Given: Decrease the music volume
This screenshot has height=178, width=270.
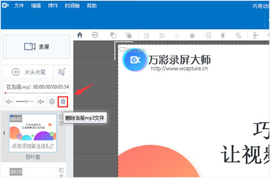Looking at the screenshot, I should (x=9, y=102).
